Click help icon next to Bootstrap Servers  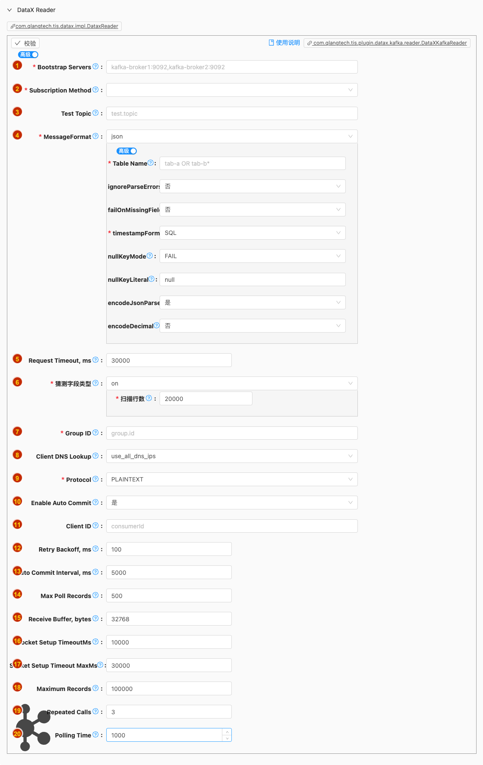point(95,66)
